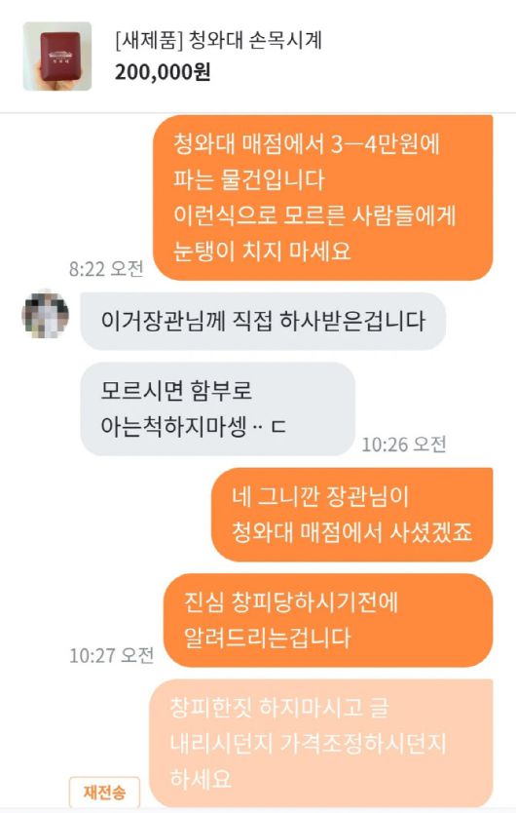Tap the 이거장관님께 직접 하사받은겁니다 bubble
This screenshot has width=516, height=813.
[x=263, y=321]
